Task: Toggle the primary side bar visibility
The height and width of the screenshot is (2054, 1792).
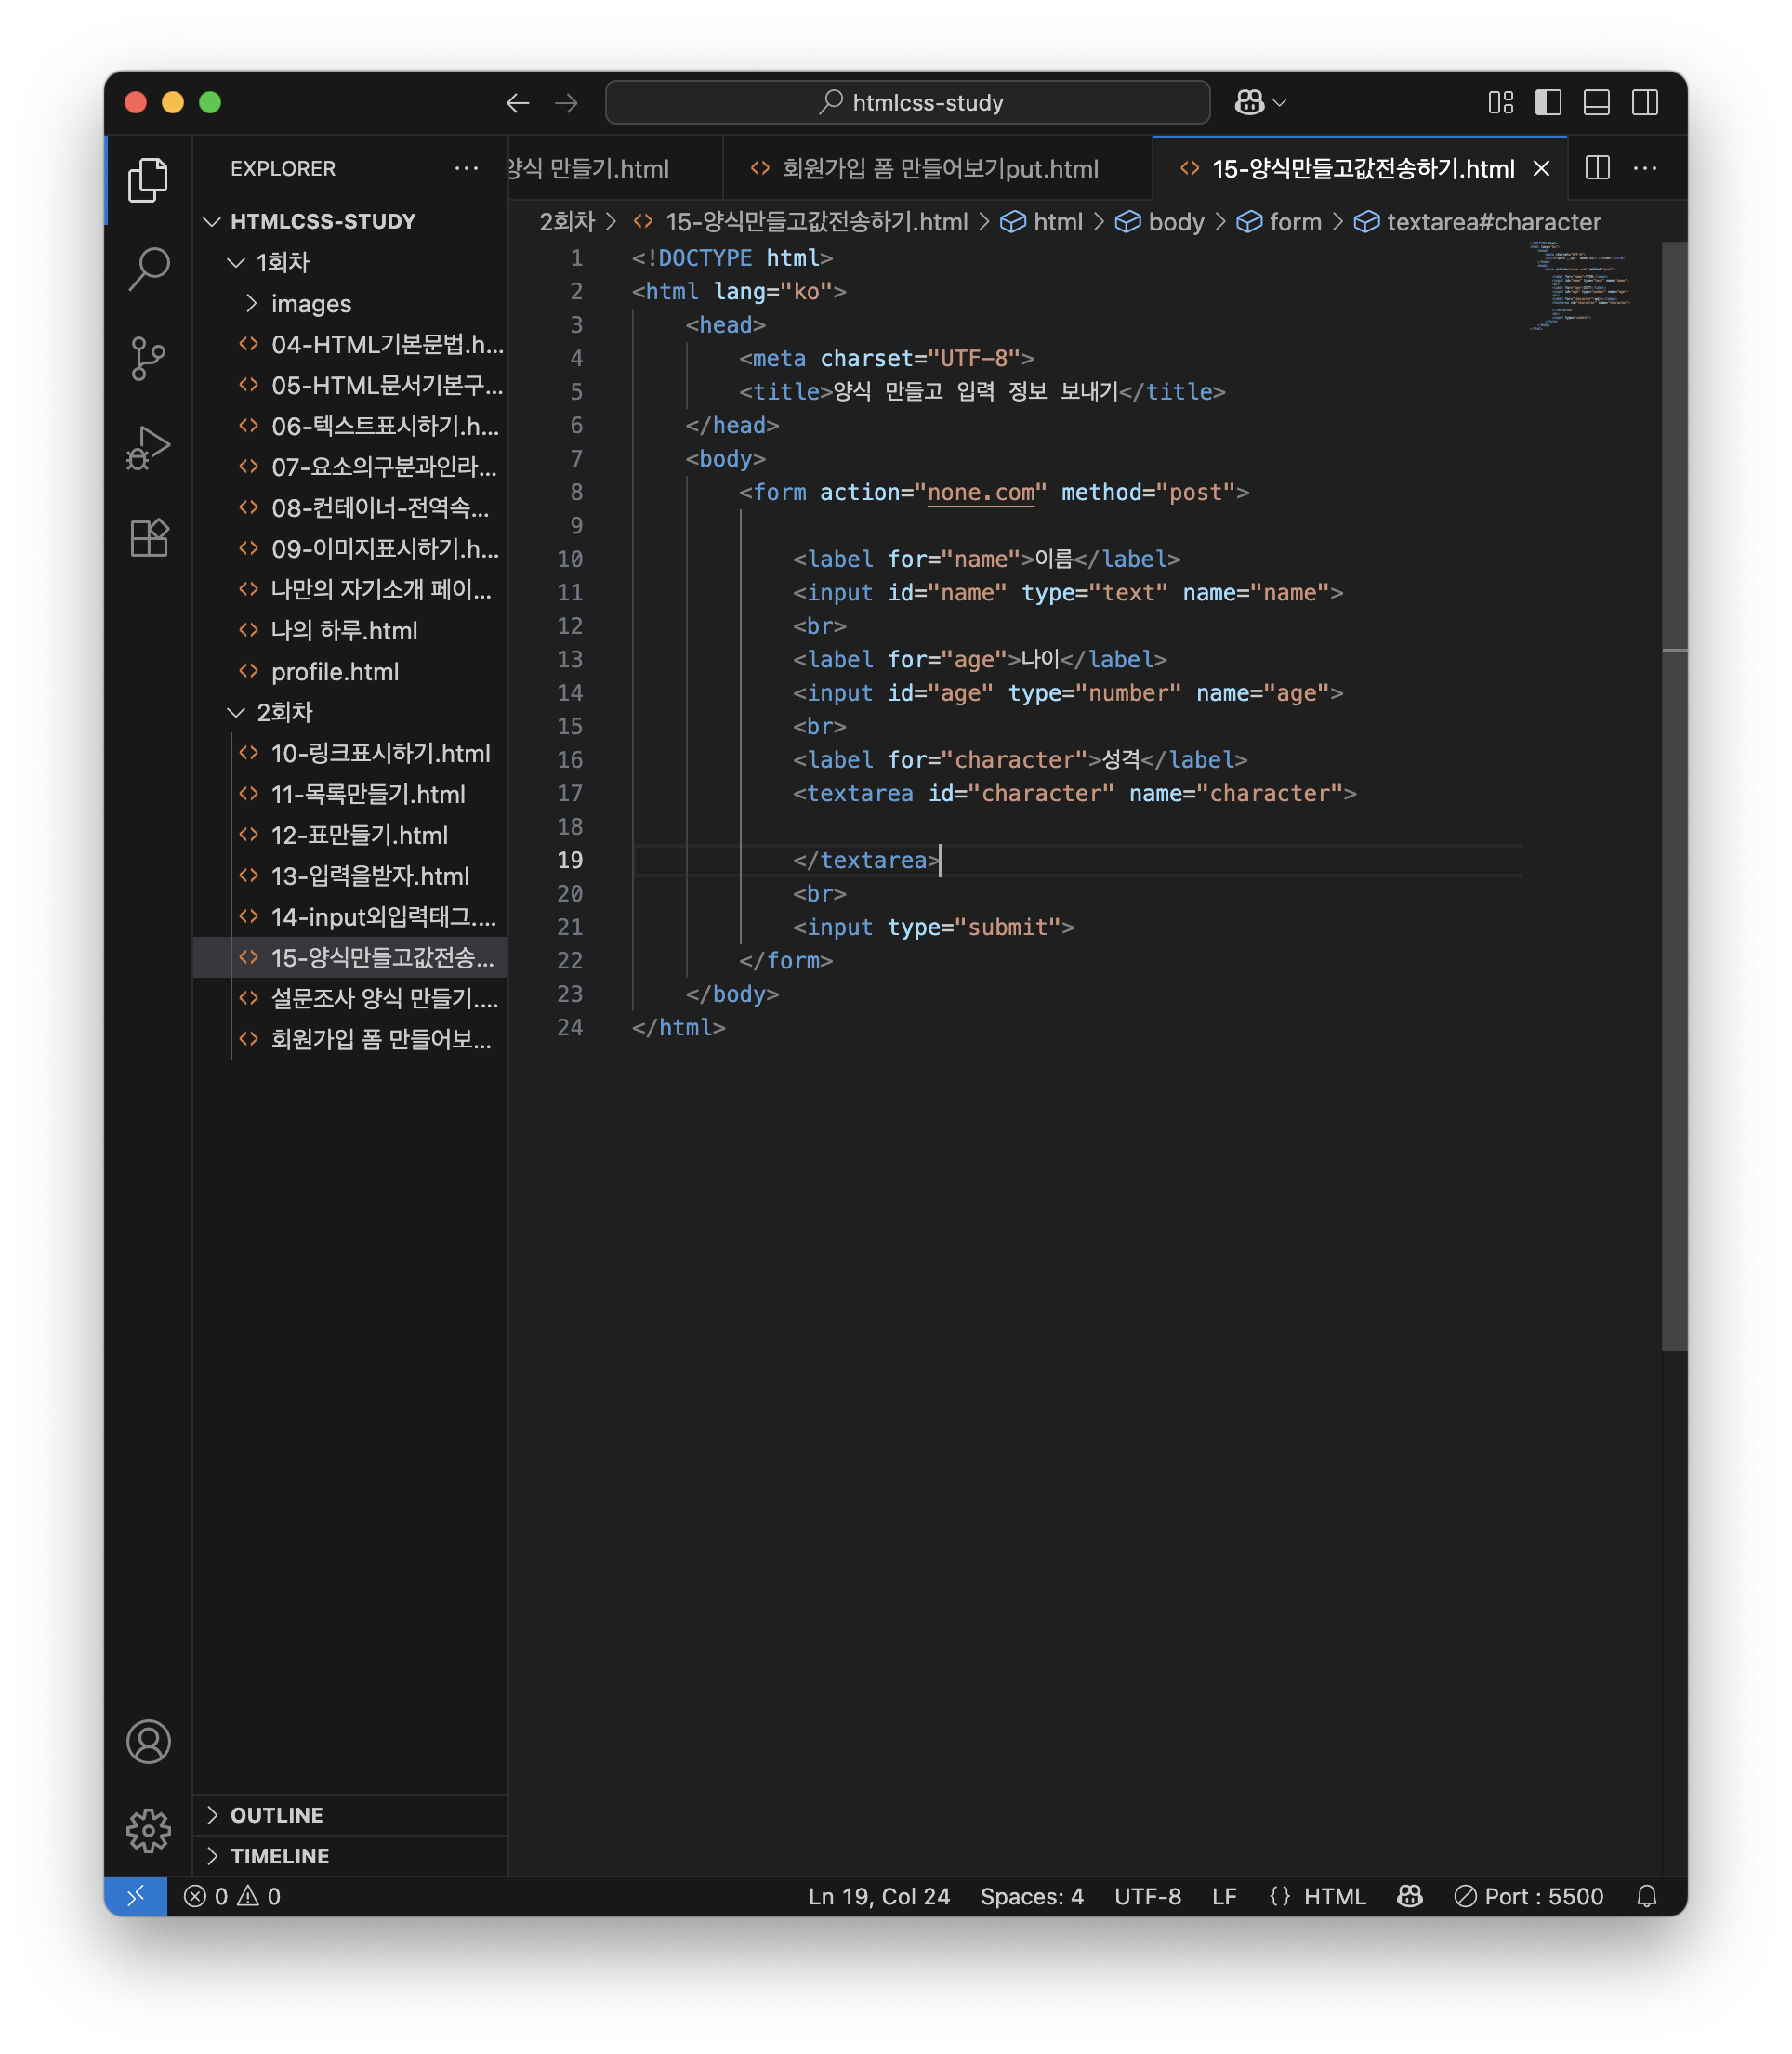Action: (1548, 102)
